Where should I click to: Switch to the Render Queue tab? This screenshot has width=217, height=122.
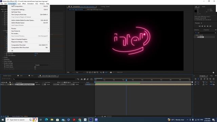7,76
